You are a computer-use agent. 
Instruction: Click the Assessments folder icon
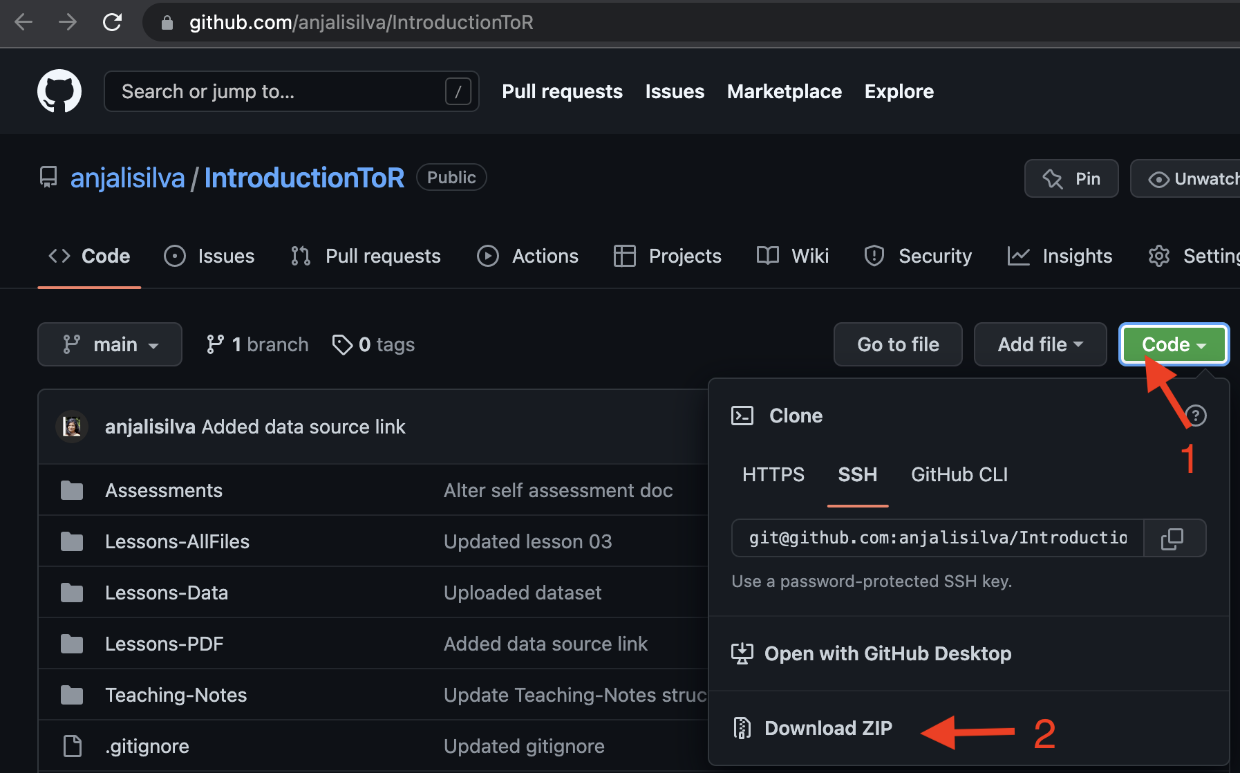tap(72, 490)
